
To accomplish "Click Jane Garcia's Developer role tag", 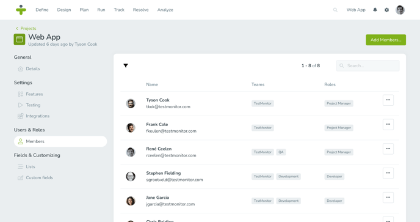I will (335, 201).
